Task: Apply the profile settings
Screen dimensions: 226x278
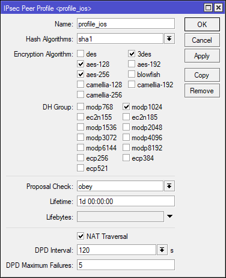Action: click(x=202, y=56)
